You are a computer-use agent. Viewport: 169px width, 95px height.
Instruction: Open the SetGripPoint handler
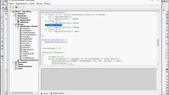tap(26, 47)
